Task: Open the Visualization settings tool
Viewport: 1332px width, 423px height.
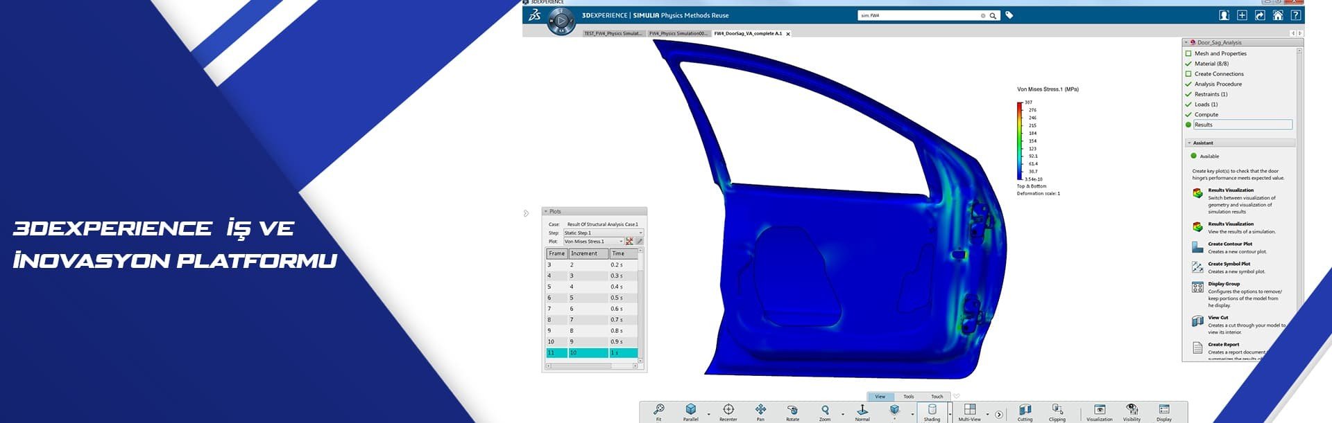Action: pos(1099,413)
